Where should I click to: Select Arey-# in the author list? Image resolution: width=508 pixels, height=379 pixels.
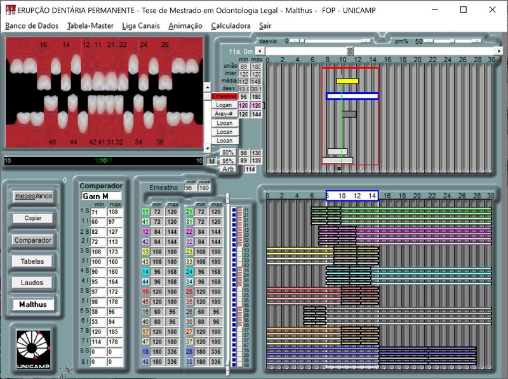(x=224, y=114)
